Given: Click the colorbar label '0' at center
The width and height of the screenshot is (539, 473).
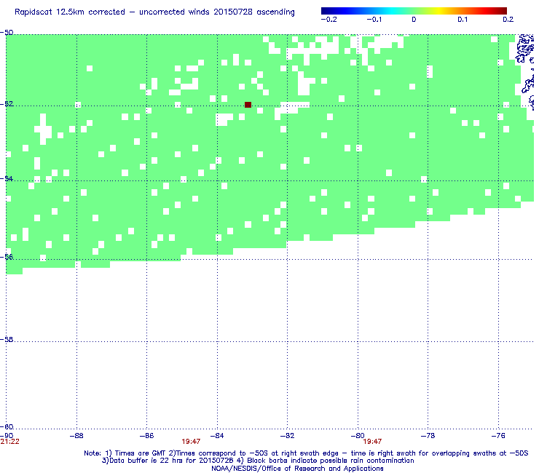Looking at the screenshot, I should 414,20.
